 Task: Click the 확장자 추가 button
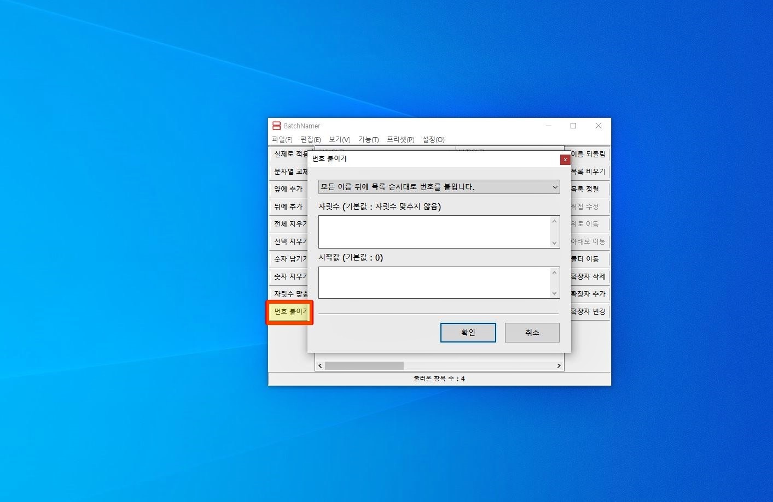point(590,294)
